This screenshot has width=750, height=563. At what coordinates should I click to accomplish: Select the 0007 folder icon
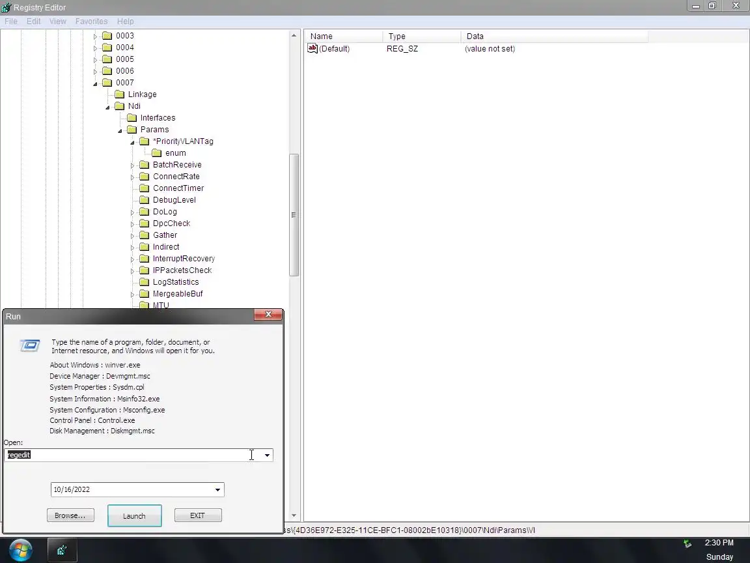pos(107,83)
